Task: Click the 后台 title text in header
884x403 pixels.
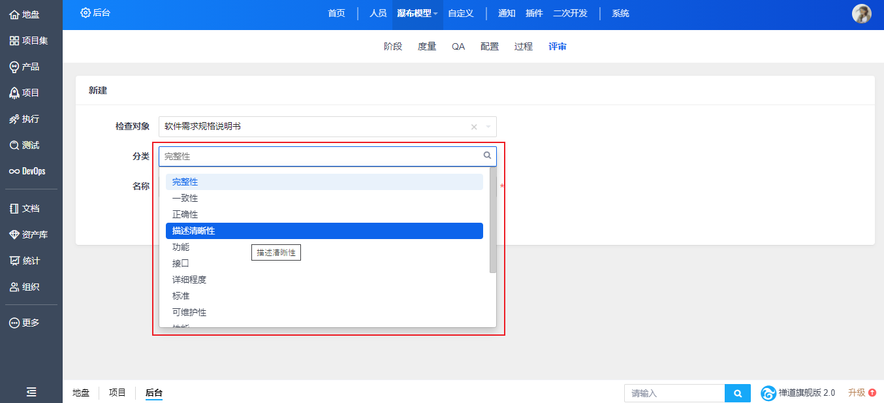Action: pos(102,12)
